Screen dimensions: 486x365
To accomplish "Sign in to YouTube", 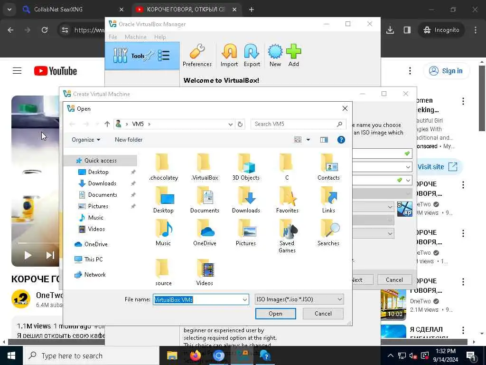I will 446,71.
